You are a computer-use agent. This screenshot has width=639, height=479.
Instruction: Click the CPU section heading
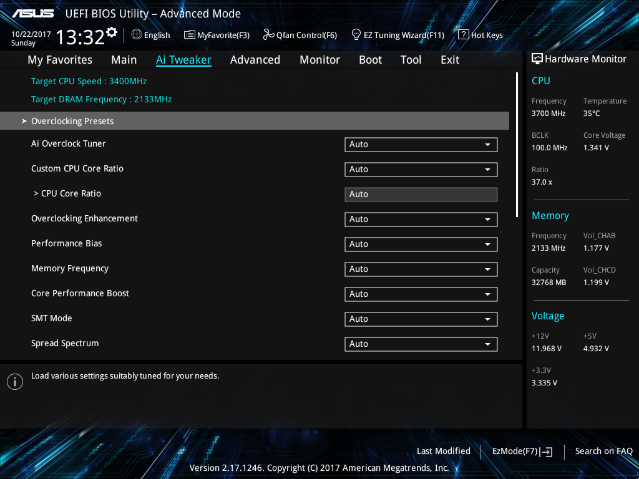click(541, 81)
